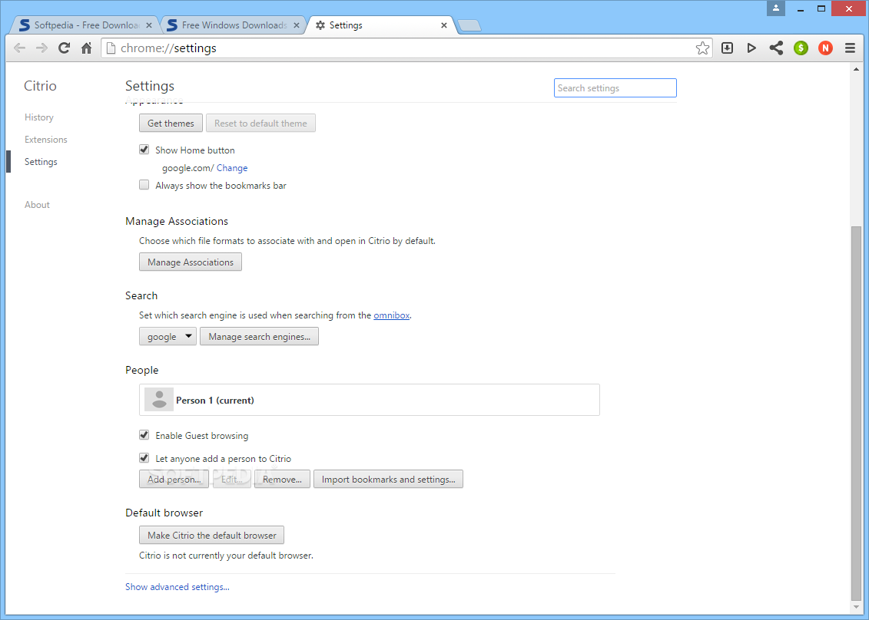
Task: Click the Add person... button
Action: click(174, 480)
